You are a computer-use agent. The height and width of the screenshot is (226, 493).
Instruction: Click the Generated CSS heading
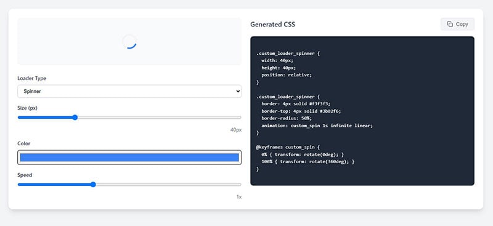(x=272, y=24)
